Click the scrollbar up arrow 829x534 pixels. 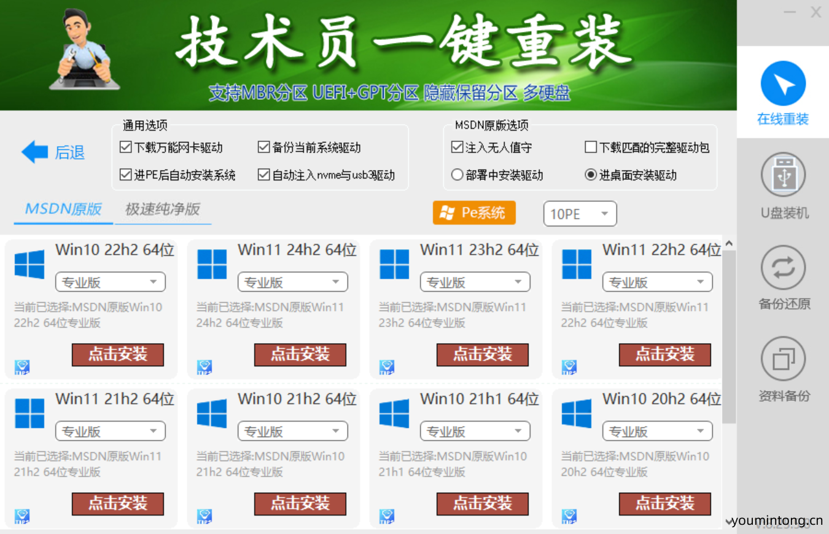click(729, 244)
